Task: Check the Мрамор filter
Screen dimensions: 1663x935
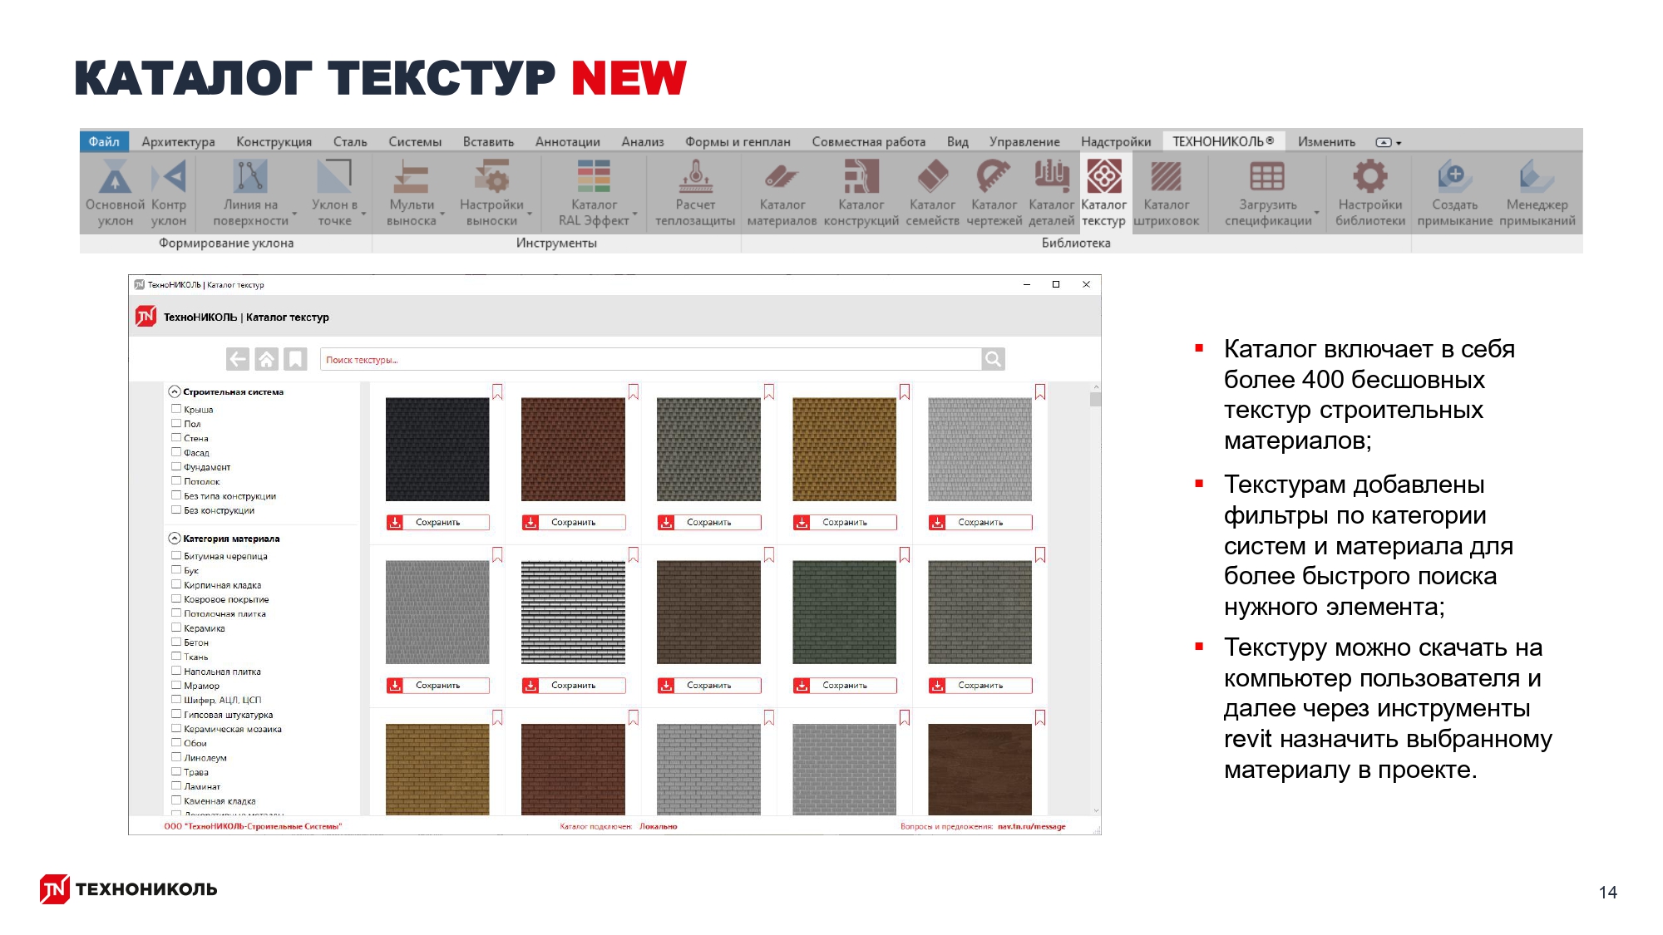Action: point(175,685)
